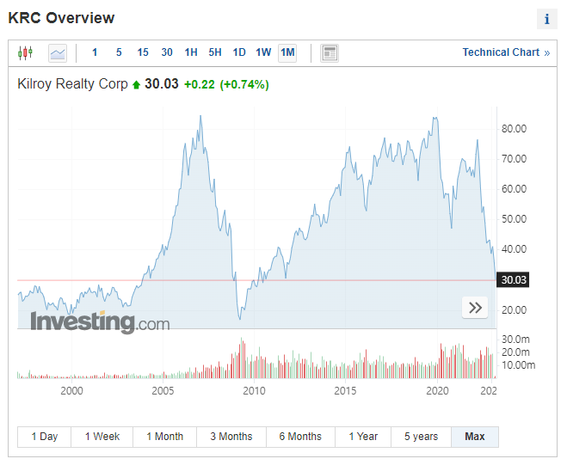Click the 30.03 current price label on axis
Screen dimensions: 567x465
click(513, 280)
